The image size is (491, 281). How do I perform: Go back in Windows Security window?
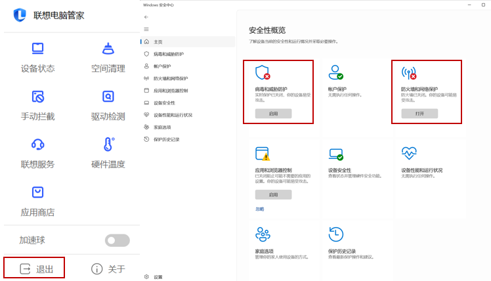146,17
